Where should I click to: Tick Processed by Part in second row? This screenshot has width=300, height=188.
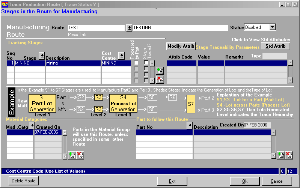(136, 69)
